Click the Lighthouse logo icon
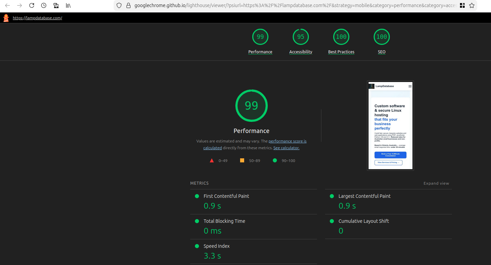The width and height of the screenshot is (491, 265). coord(6,18)
